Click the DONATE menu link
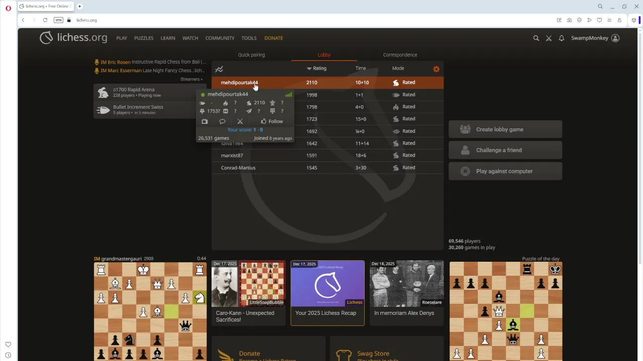The image size is (643, 361). click(x=274, y=38)
